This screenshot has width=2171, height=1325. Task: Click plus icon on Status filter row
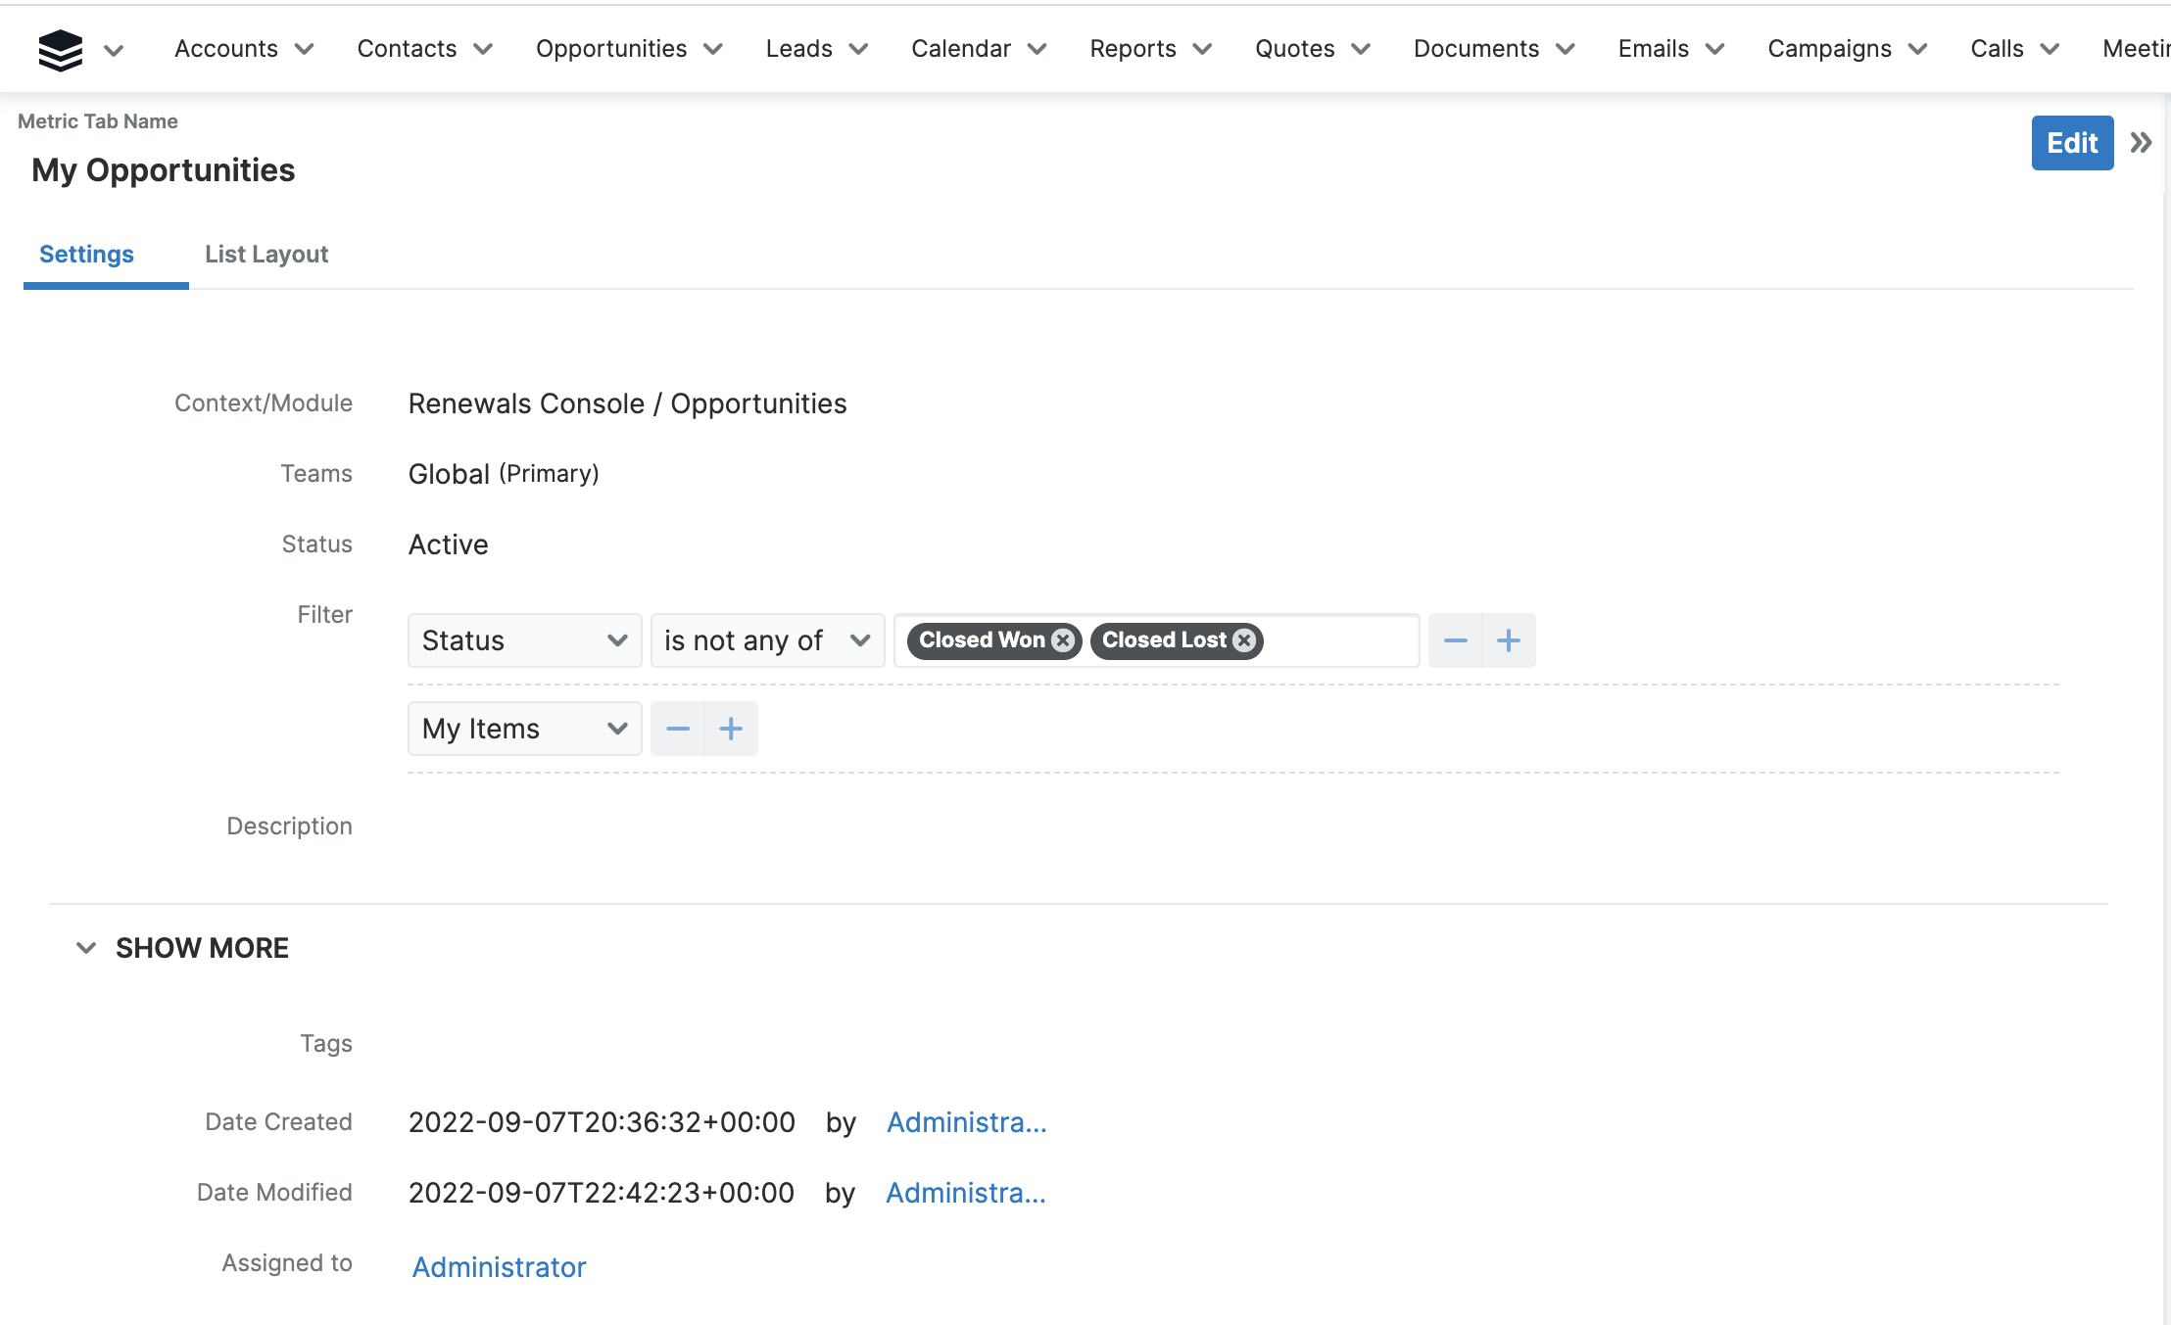pyautogui.click(x=1509, y=640)
